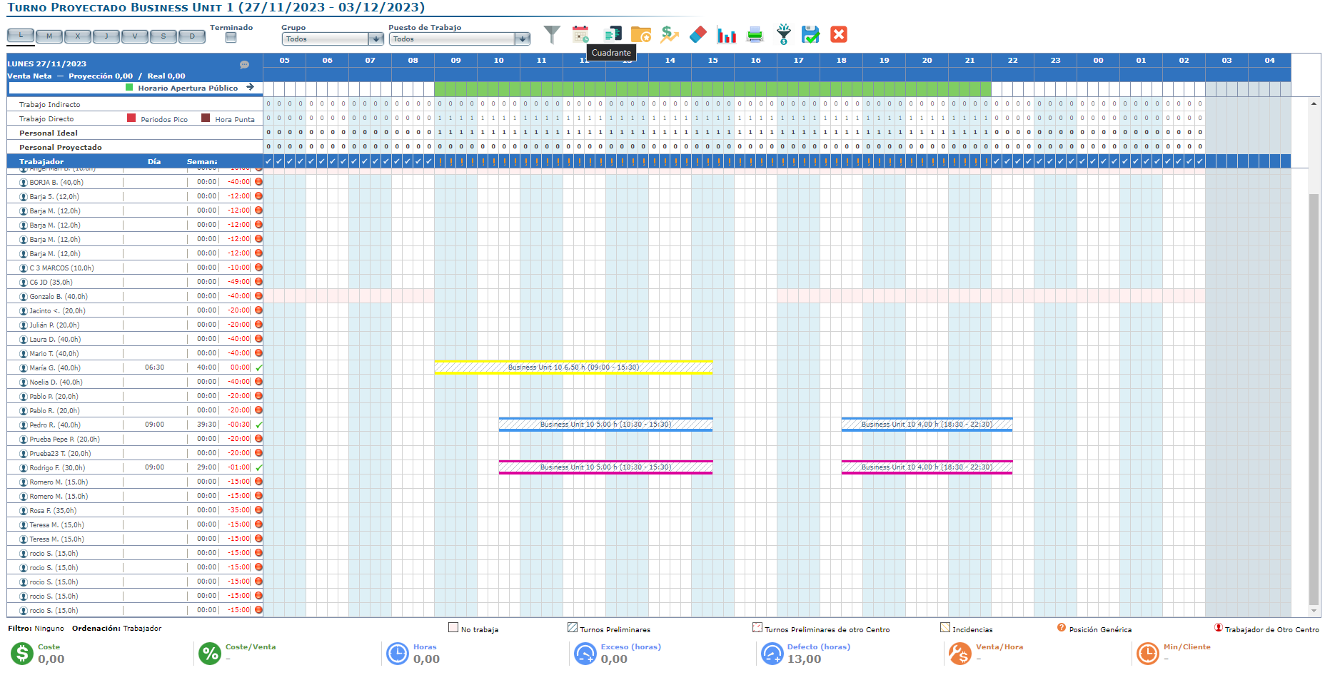Click the vertical scrollbar down arrow
The width and height of the screenshot is (1330, 680).
click(x=1314, y=611)
